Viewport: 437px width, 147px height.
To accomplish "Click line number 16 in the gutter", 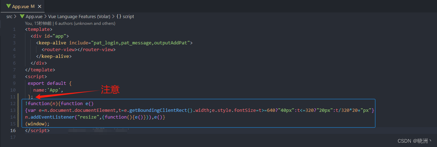I will click(13, 130).
